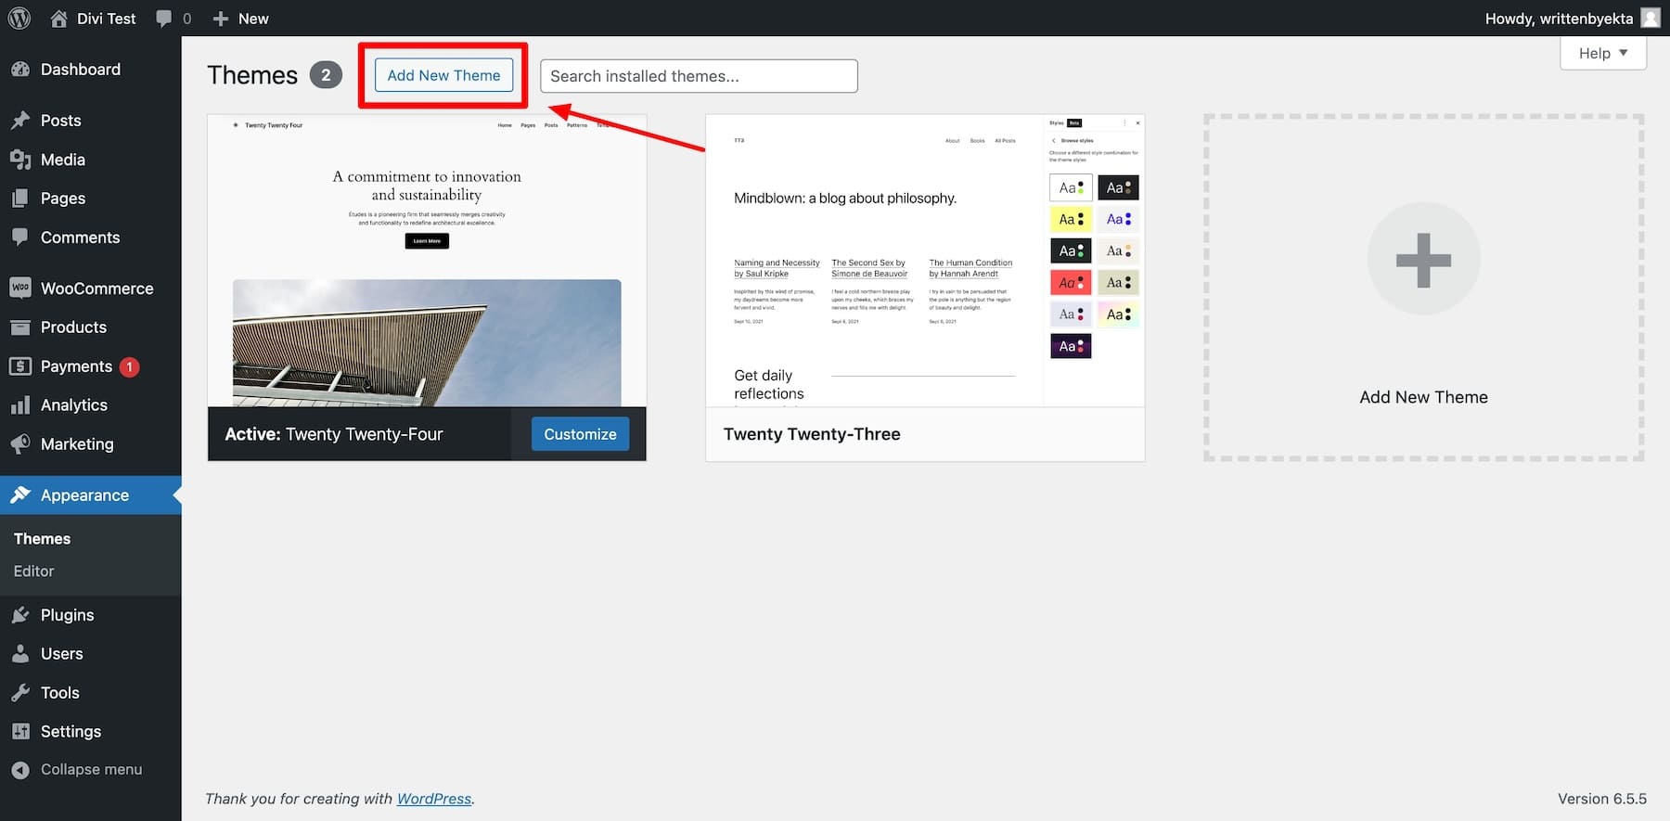
Task: Click the Themes page heading
Action: pyautogui.click(x=252, y=75)
